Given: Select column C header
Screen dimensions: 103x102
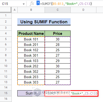Looking at the screenshot, I should click(x=58, y=10).
